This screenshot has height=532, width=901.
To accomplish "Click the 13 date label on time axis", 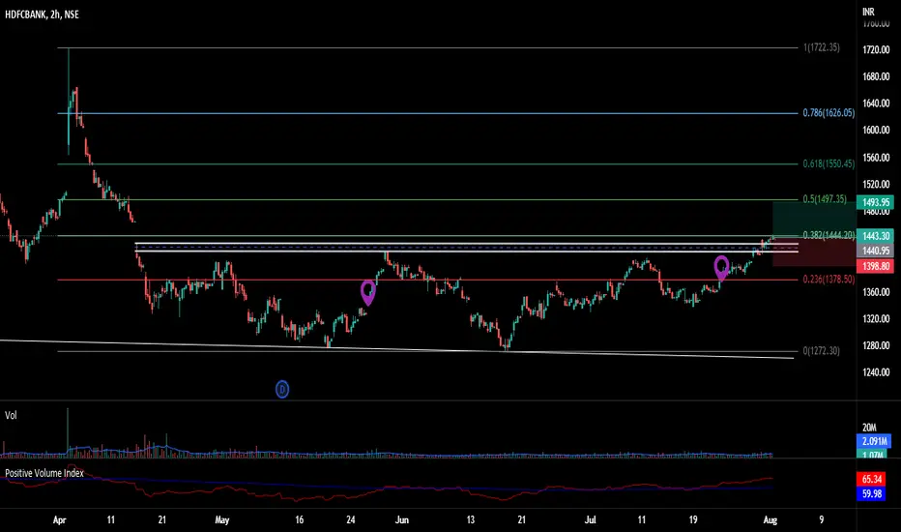I will pos(471,520).
